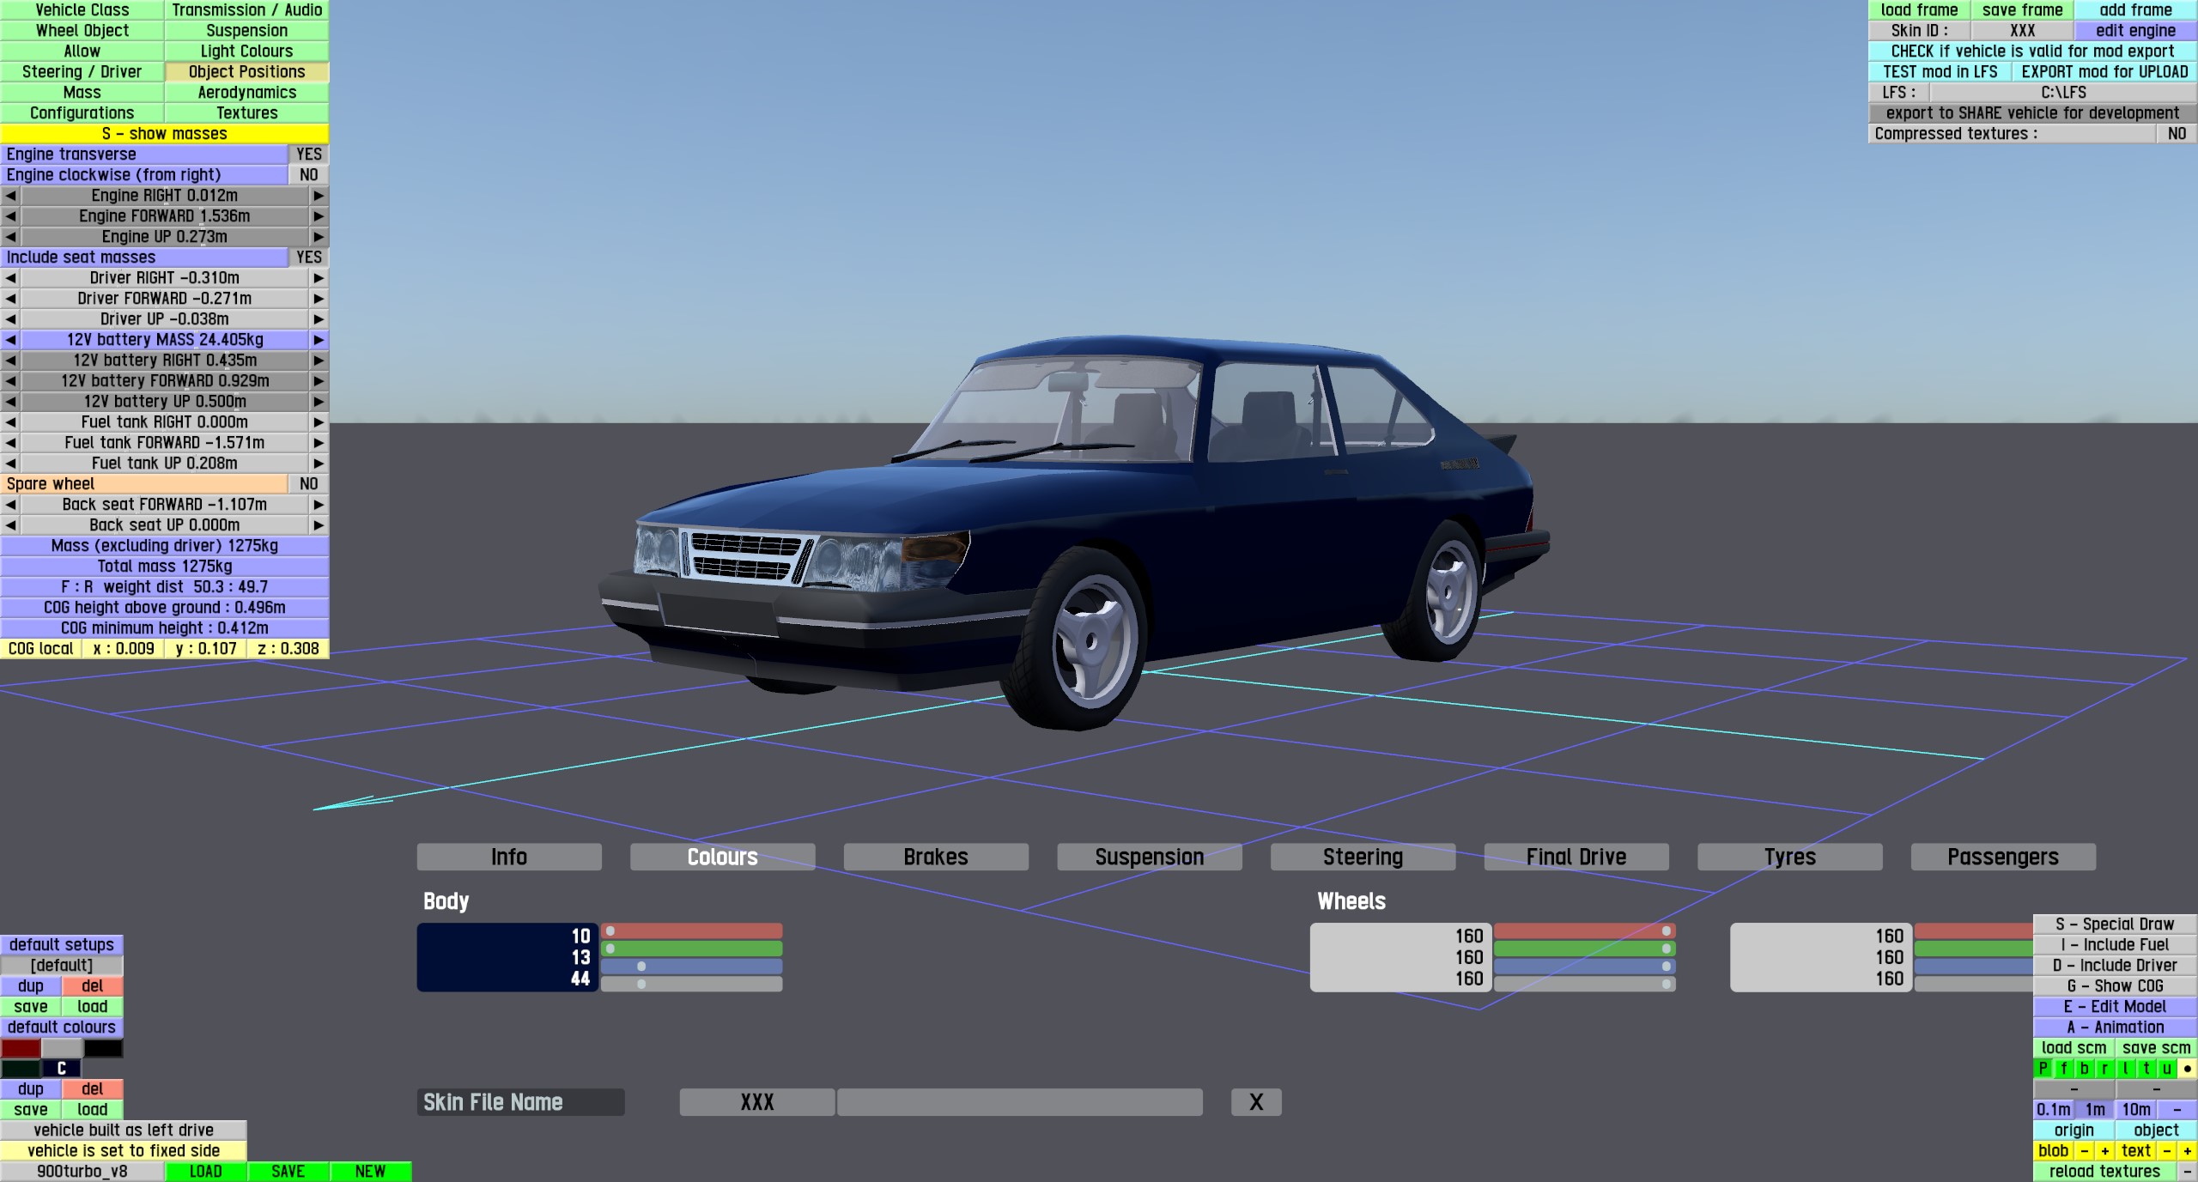Click EXPORT mod for UPLOAD
This screenshot has height=1182, width=2198.
coord(2104,72)
